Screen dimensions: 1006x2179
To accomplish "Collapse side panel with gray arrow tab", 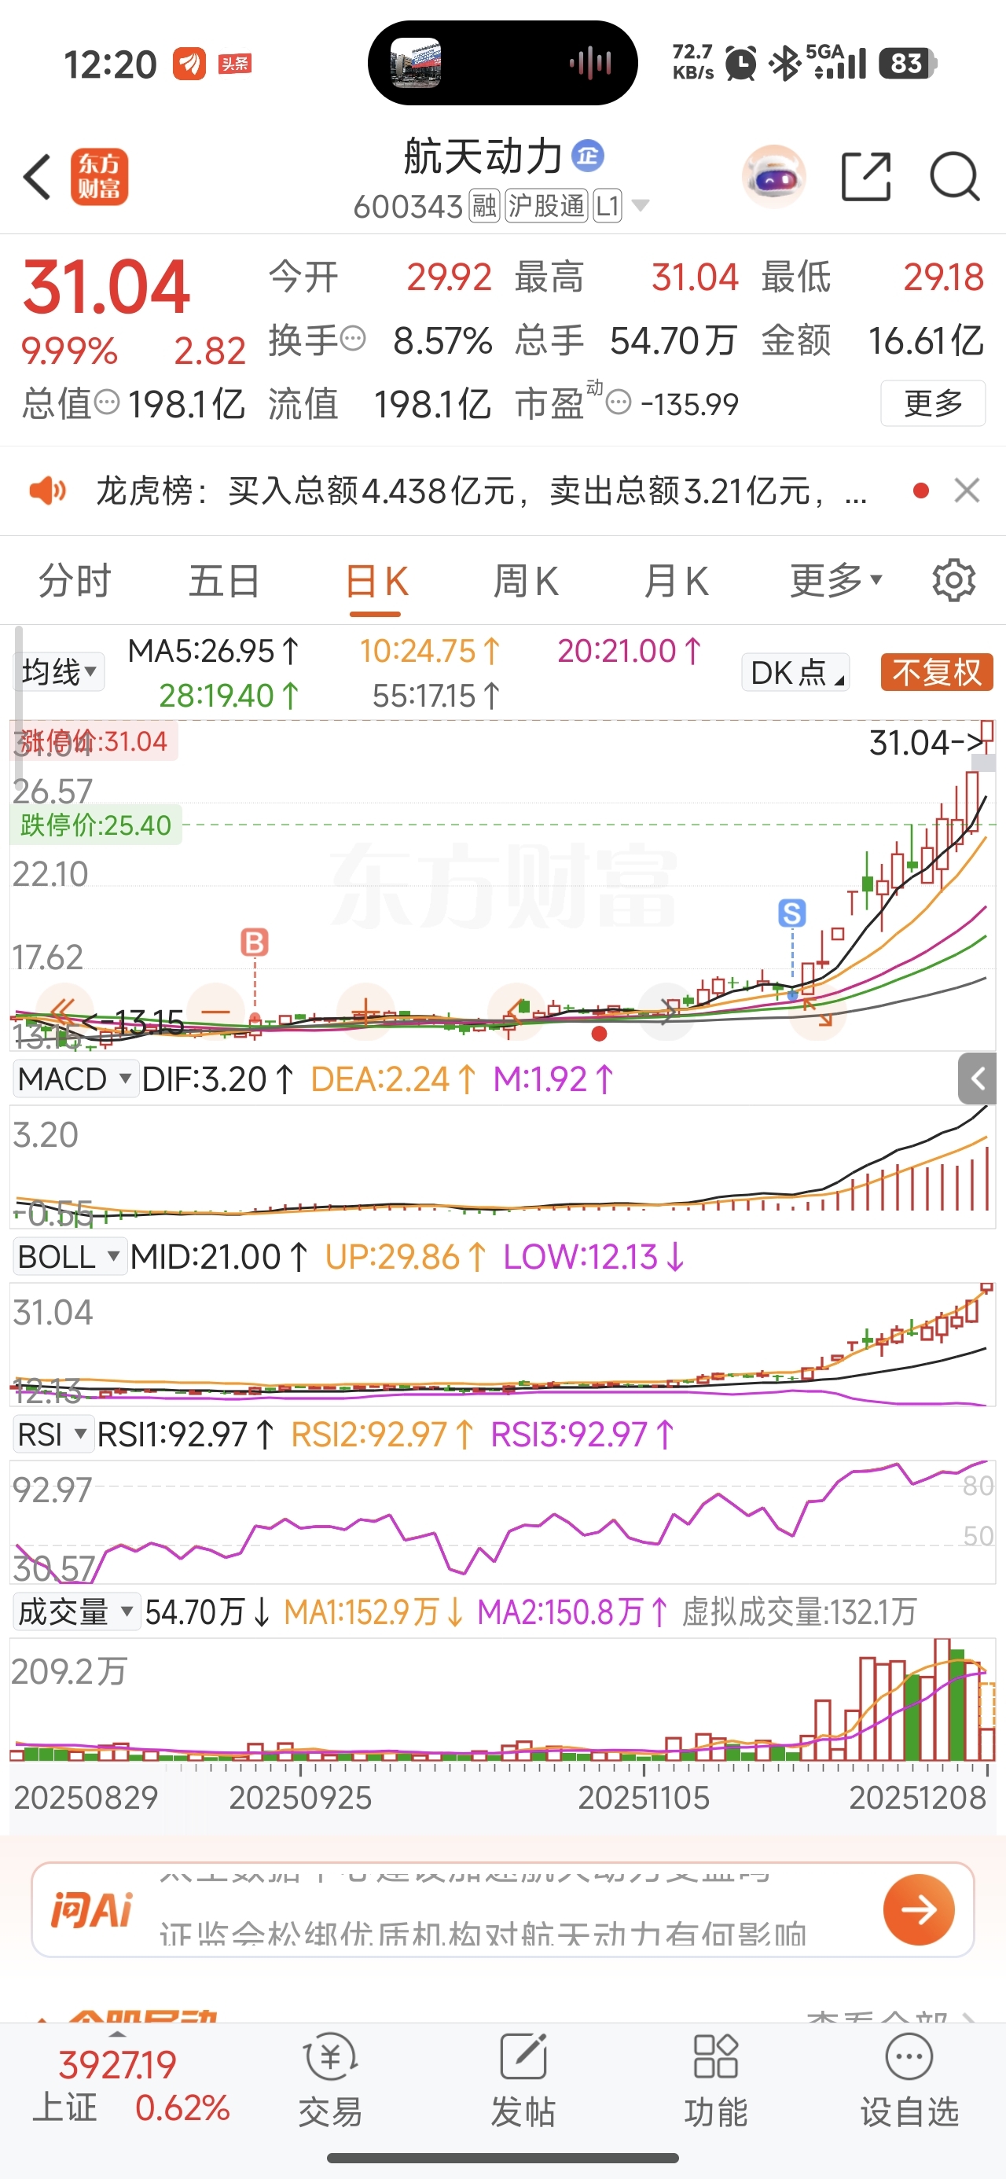I will pos(976,1078).
